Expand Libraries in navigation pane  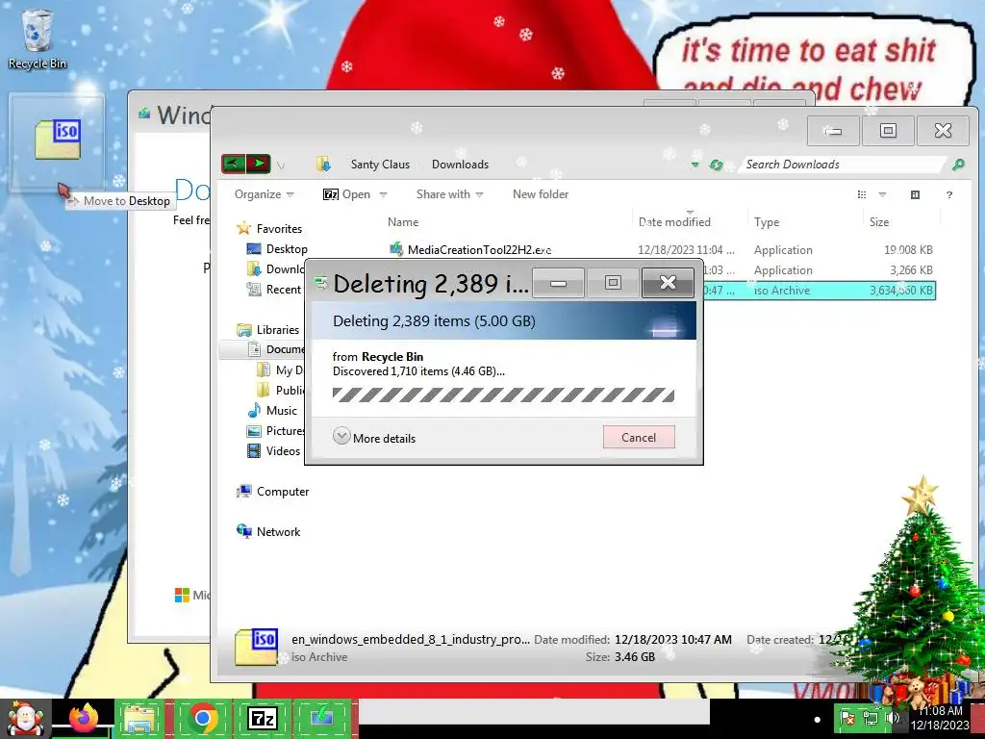coord(267,330)
